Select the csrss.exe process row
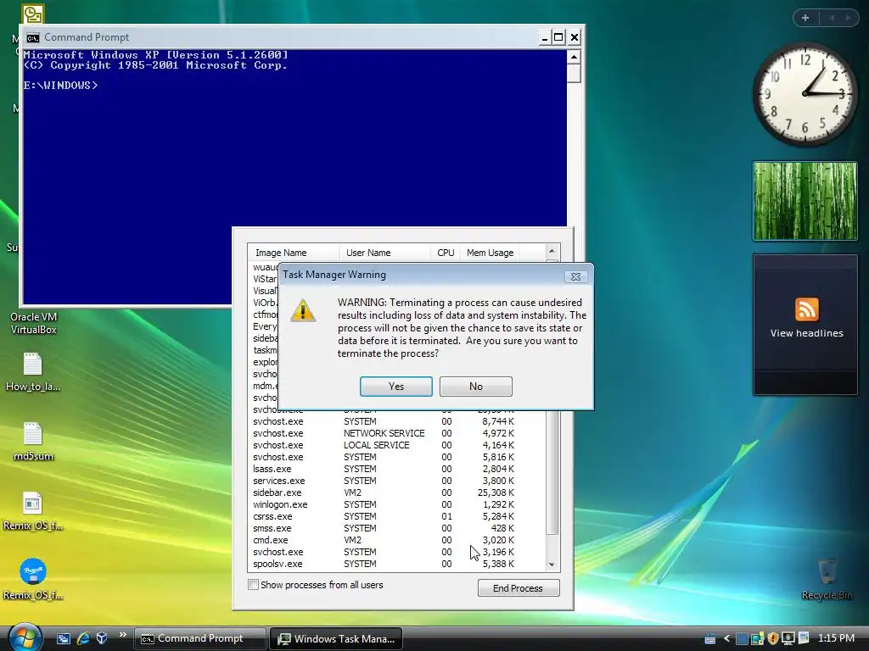This screenshot has width=869, height=651. pos(396,516)
